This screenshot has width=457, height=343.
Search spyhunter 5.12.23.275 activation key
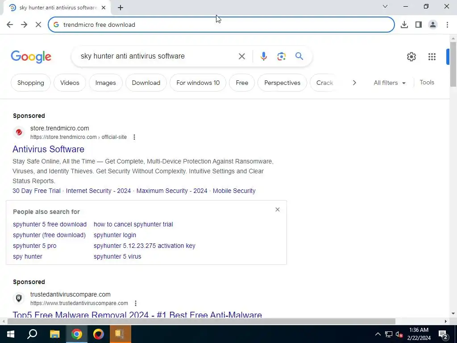[144, 246]
